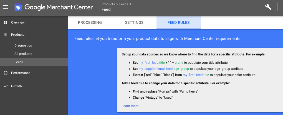Open the wrench tools menu
This screenshot has width=283, height=115.
pos(268,7)
